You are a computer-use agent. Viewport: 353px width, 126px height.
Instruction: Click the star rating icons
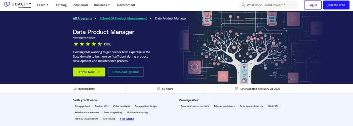coord(88,44)
